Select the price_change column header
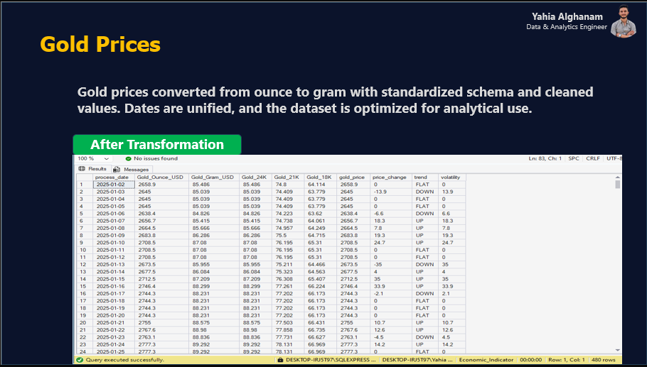This screenshot has width=647, height=367. click(x=391, y=177)
